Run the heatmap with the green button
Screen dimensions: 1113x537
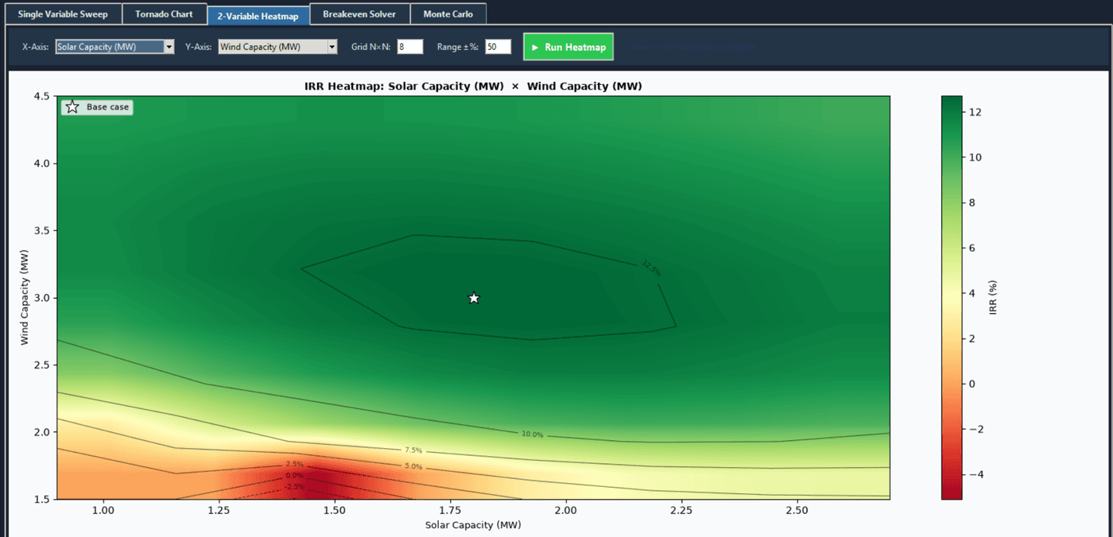(x=568, y=47)
